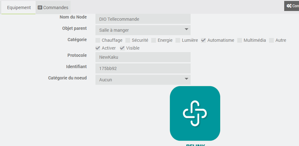Screen dimensions: 299x146
Task: Switch to the Equipement tab
Action: (x=19, y=8)
